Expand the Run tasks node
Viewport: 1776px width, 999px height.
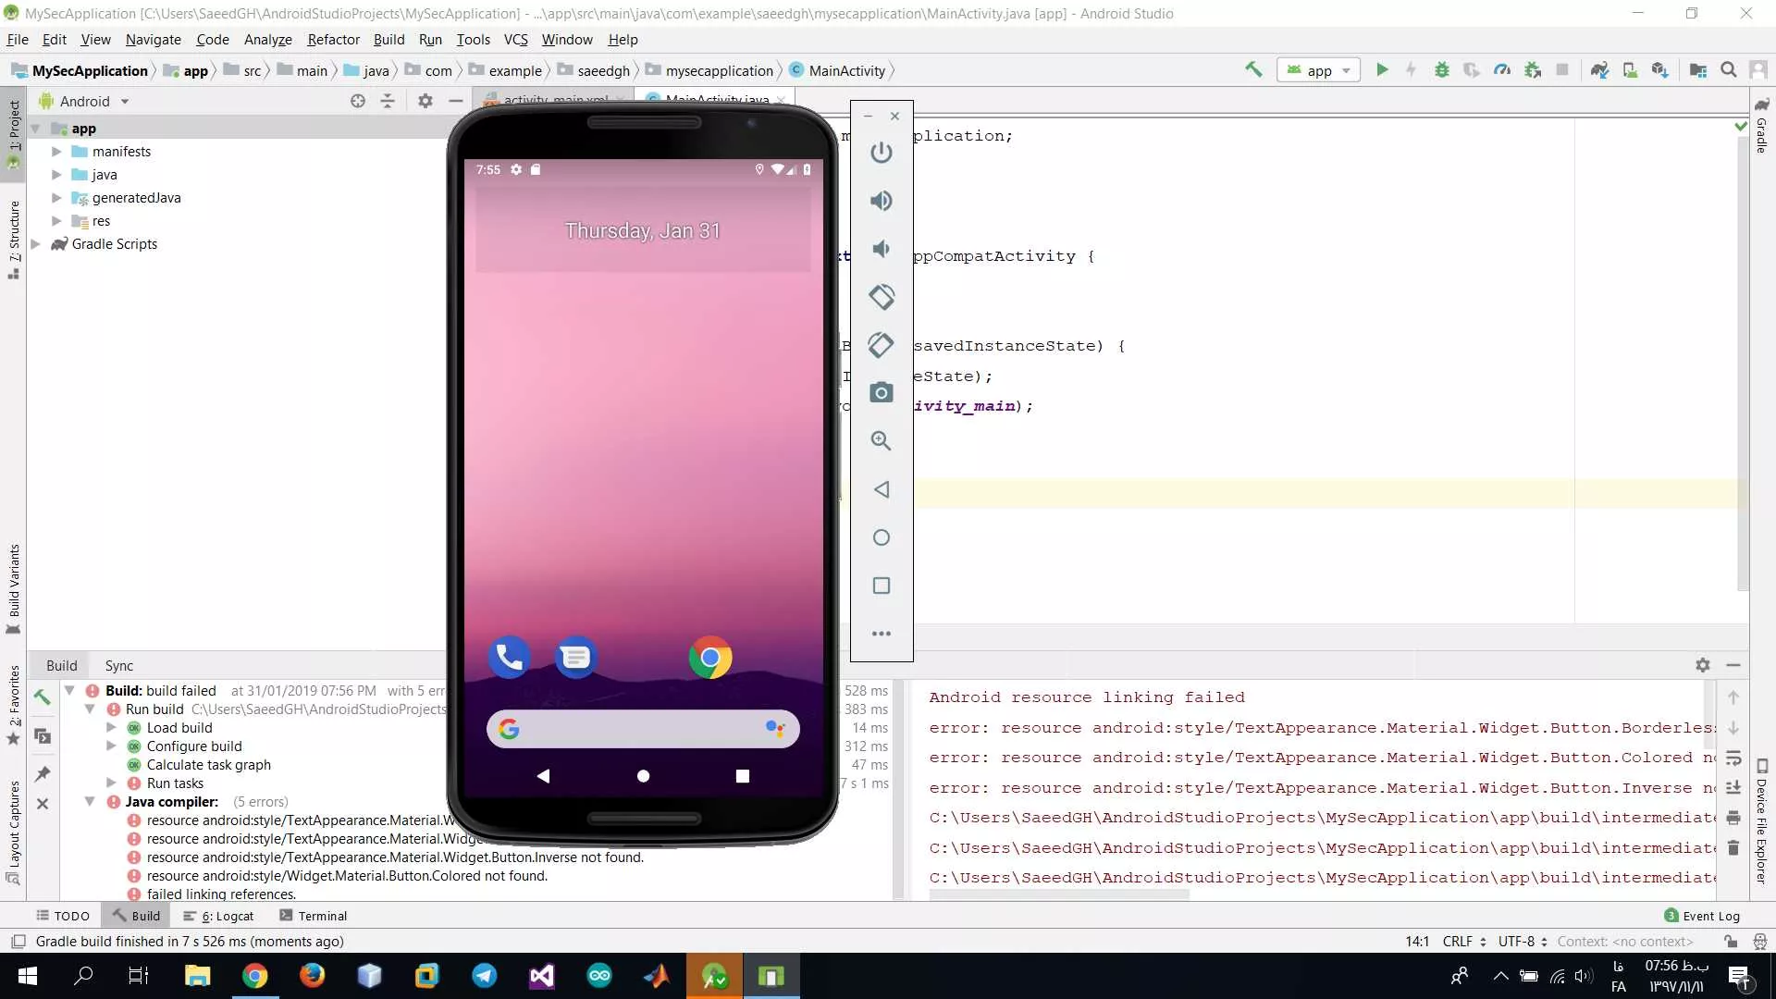[111, 783]
